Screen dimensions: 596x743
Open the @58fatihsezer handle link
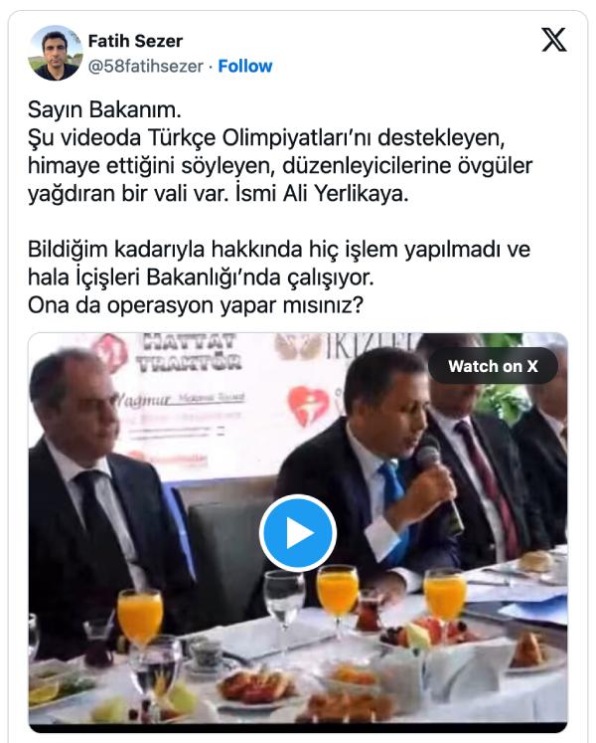pos(146,66)
